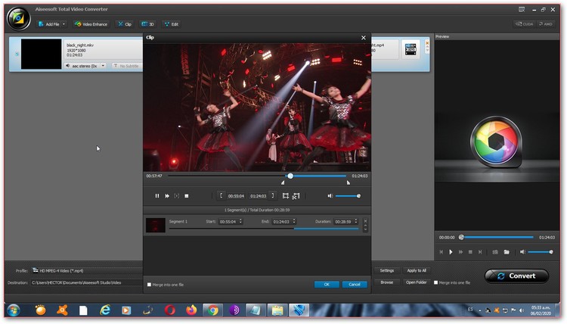
Task: Adjust the Segment 1 Start time stepper
Action: 241,221
